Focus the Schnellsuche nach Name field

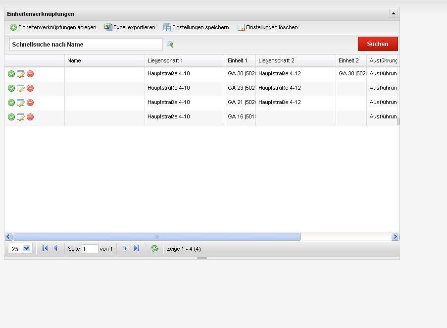click(x=86, y=45)
